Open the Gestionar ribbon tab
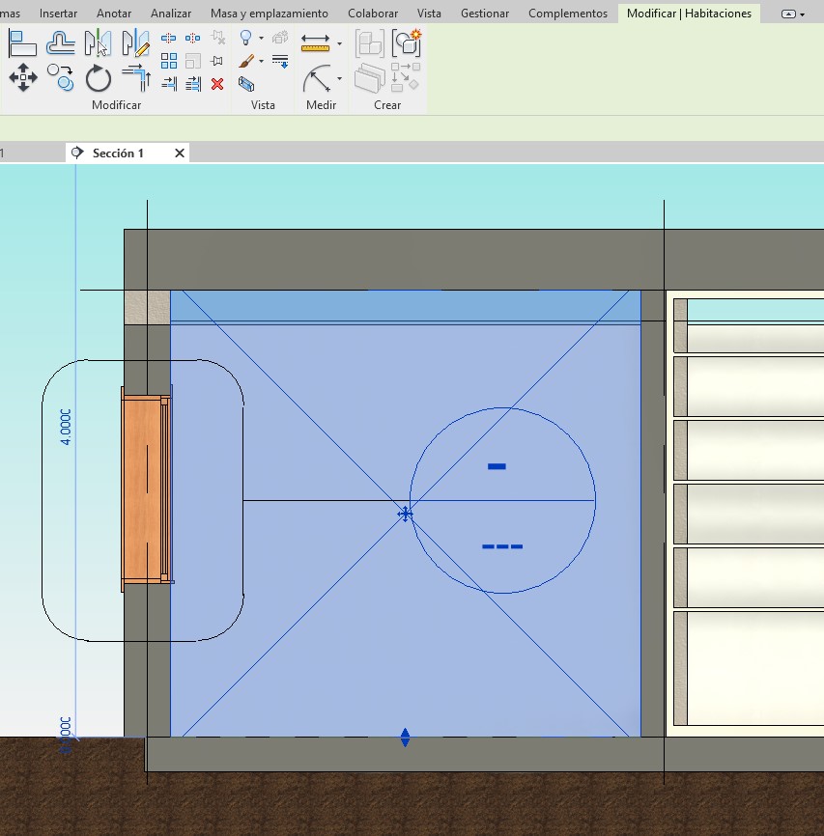824x836 pixels. click(x=485, y=14)
